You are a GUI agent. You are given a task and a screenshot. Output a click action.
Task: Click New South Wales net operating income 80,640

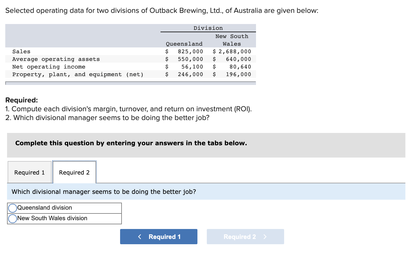(240, 67)
